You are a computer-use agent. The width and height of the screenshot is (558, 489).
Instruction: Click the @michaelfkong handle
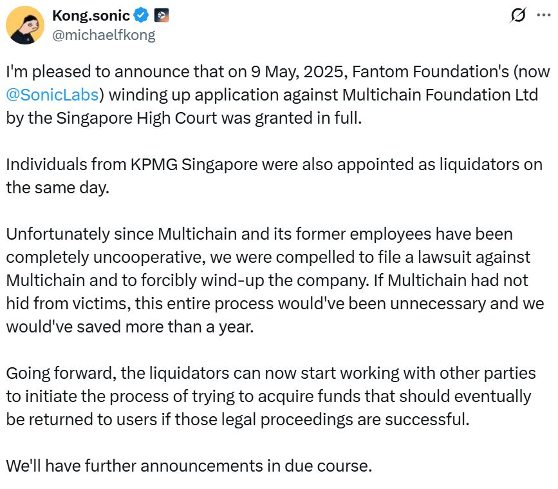(104, 35)
